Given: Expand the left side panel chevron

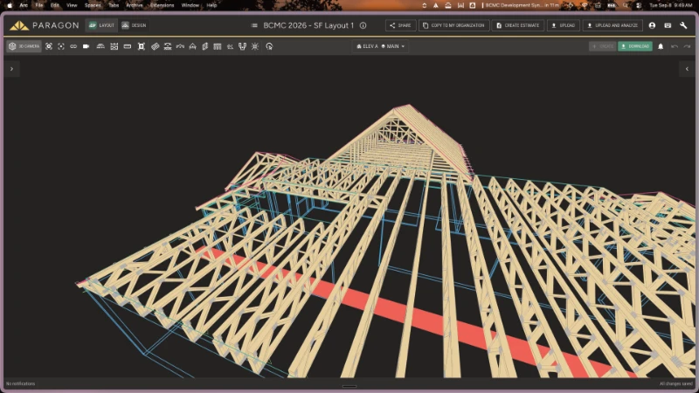Looking at the screenshot, I should (x=11, y=69).
